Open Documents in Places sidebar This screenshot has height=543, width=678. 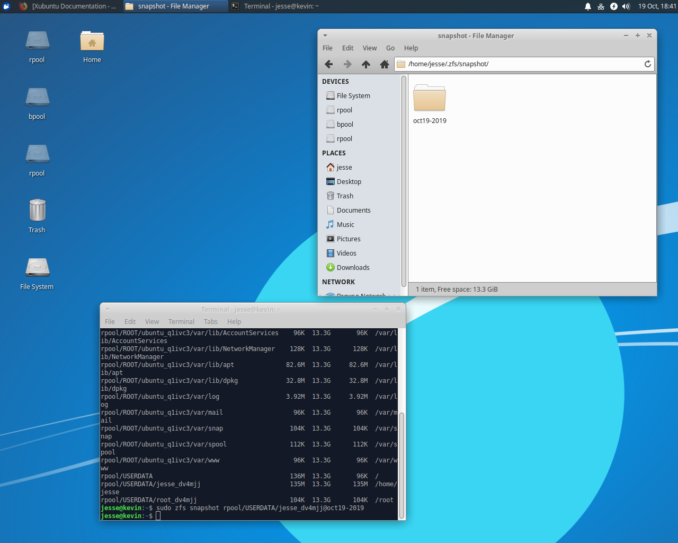pos(349,211)
